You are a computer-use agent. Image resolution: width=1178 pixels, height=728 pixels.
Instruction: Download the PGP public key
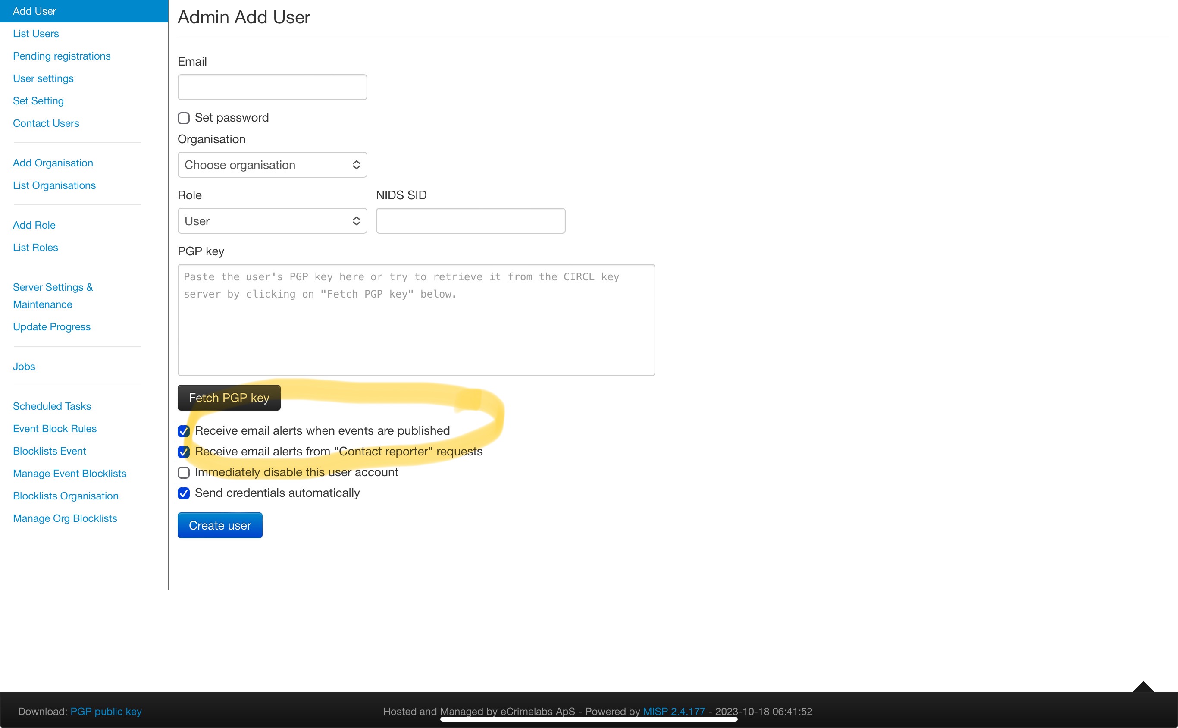(106, 711)
